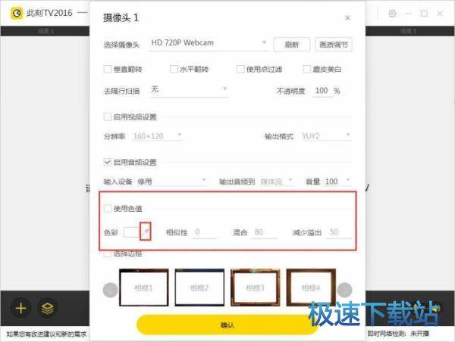Select the 相框3 frame thumbnail
Image resolution: width=455 pixels, height=342 pixels.
click(256, 288)
